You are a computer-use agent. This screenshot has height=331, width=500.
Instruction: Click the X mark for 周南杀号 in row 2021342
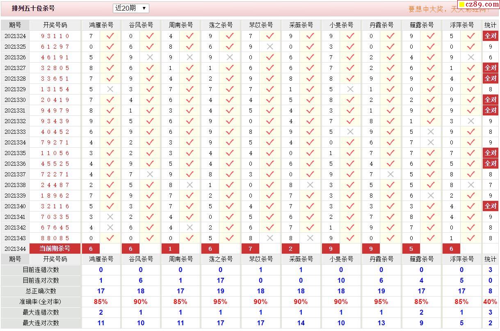click(189, 227)
